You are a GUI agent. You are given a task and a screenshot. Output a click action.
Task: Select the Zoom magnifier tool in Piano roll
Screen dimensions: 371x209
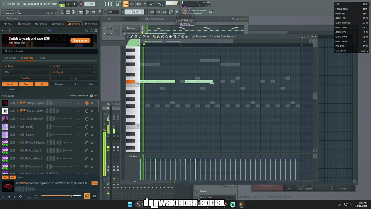[183, 37]
